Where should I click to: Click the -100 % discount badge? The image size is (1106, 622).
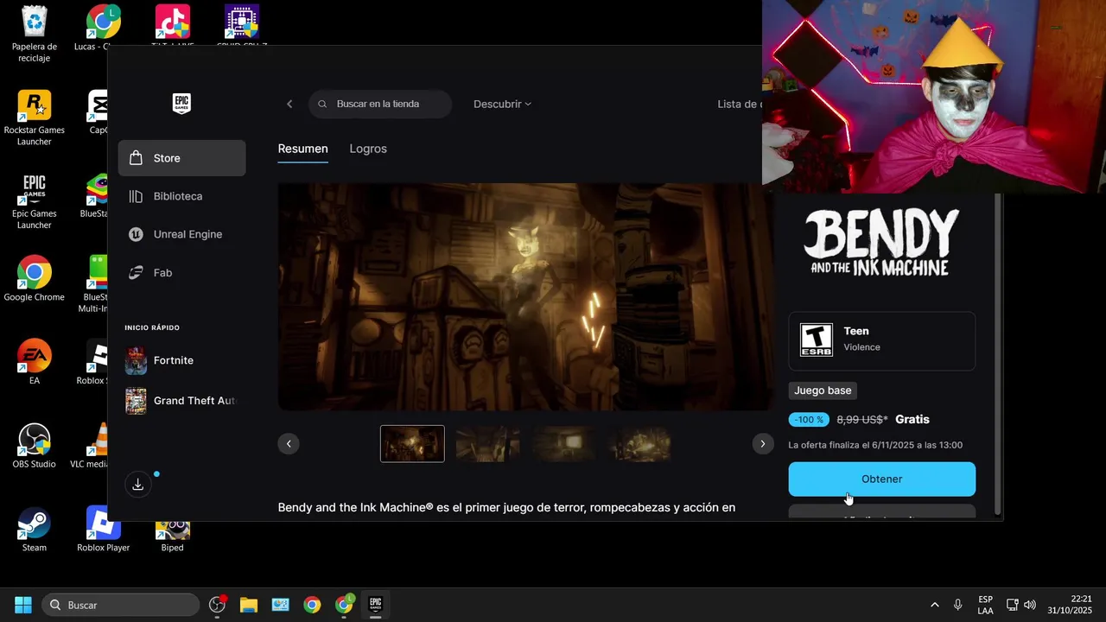(809, 420)
